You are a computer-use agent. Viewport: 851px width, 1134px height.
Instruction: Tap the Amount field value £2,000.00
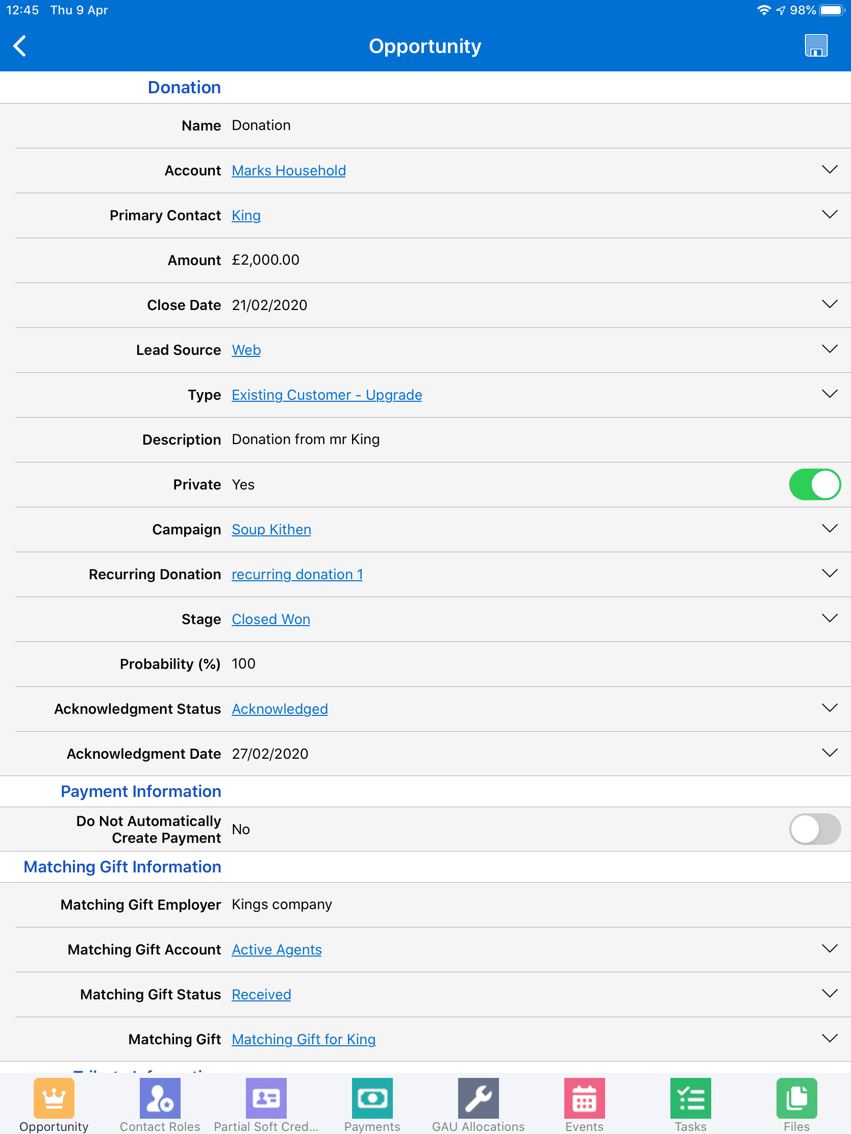[x=265, y=260]
